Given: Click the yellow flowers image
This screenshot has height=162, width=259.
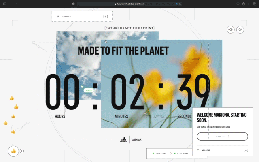Looking at the screenshot, I should [x=161, y=84].
